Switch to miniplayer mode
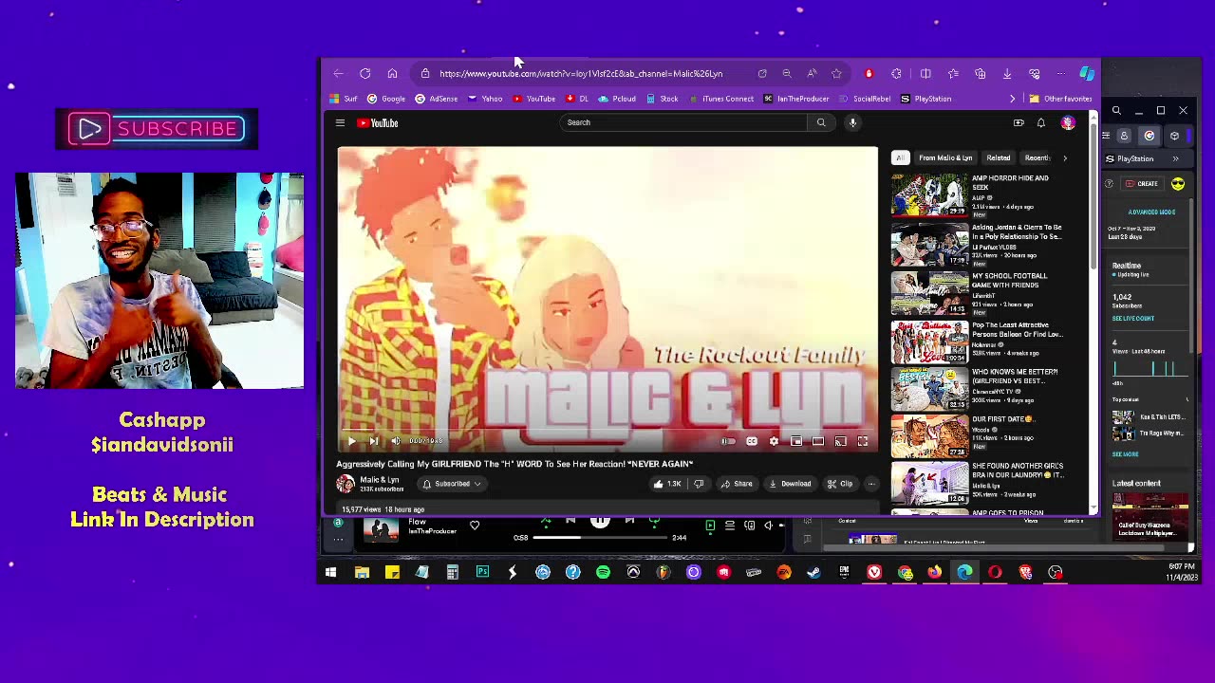Image resolution: width=1215 pixels, height=683 pixels. (796, 441)
